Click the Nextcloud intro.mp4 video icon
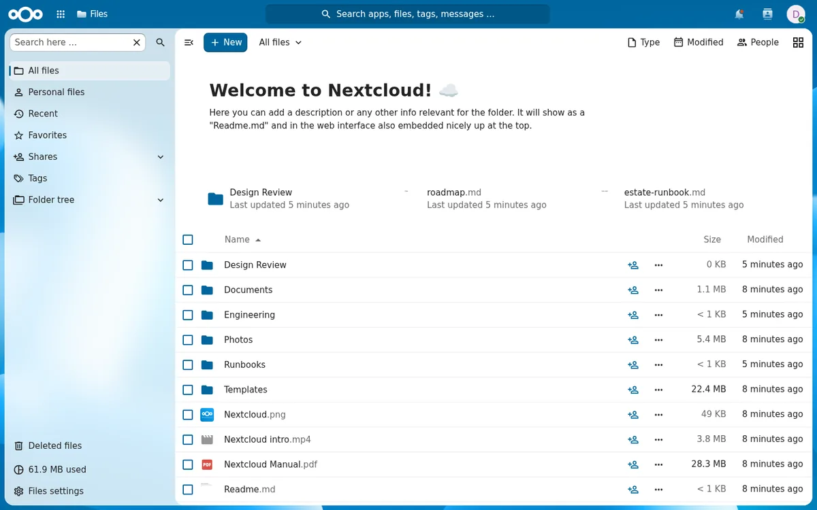 (x=207, y=439)
